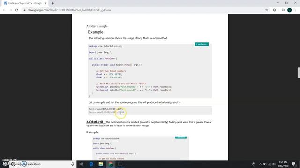Screen dimensions: 300x168
Task: Click the Live Demo button for Math.ceil example
Action: point(181,137)
